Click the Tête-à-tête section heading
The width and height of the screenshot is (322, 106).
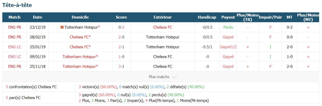tap(17, 5)
